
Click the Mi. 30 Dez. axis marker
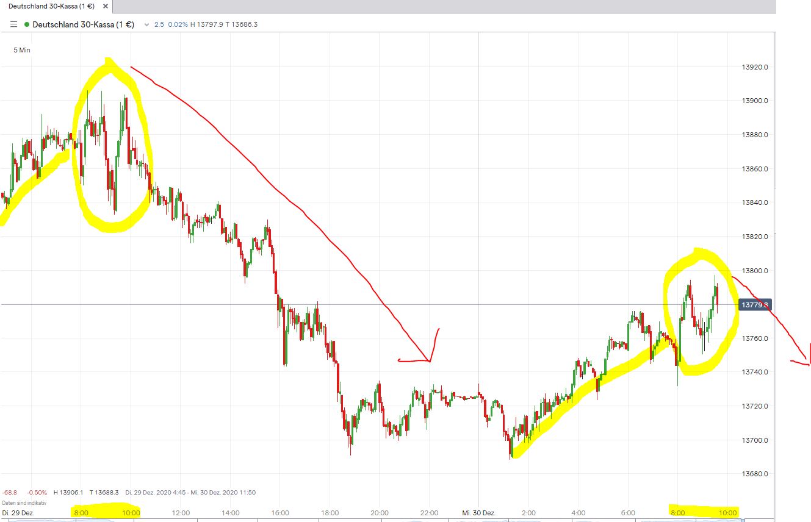(478, 513)
